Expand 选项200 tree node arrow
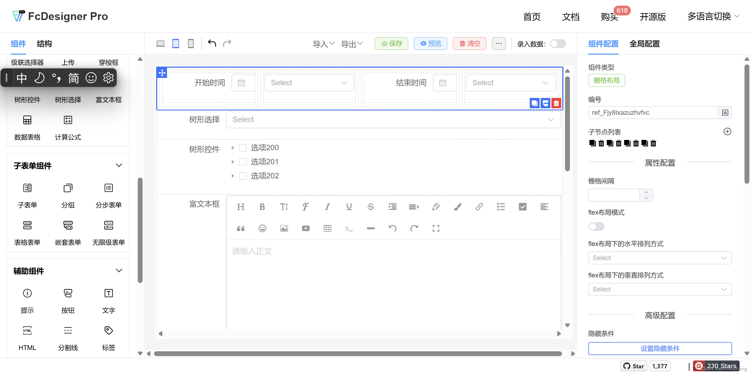This screenshot has height=374, width=751. pyautogui.click(x=233, y=147)
